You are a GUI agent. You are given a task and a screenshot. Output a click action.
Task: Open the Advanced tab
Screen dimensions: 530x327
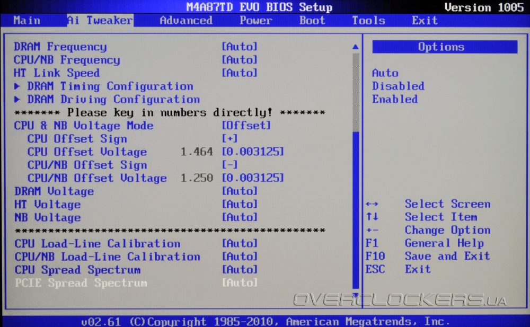pos(186,20)
